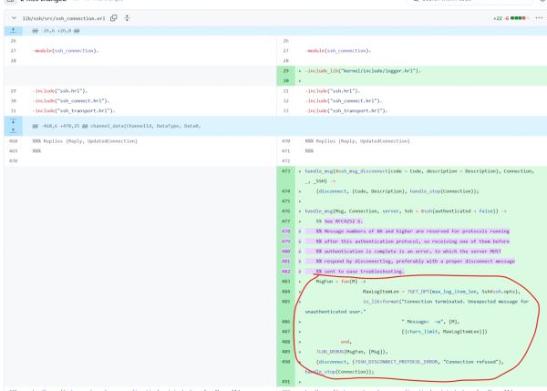Viewport: 547px width, 391px height.
Task: Select the {disconnect, {Code, Description} line
Action: tap(397, 191)
